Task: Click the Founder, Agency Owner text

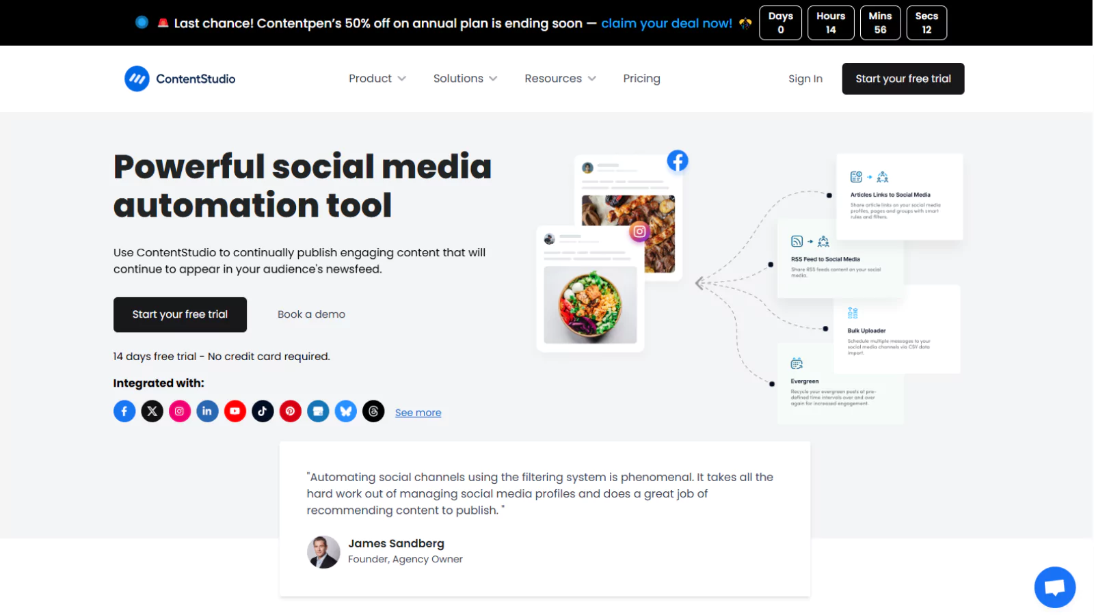Action: click(x=405, y=560)
